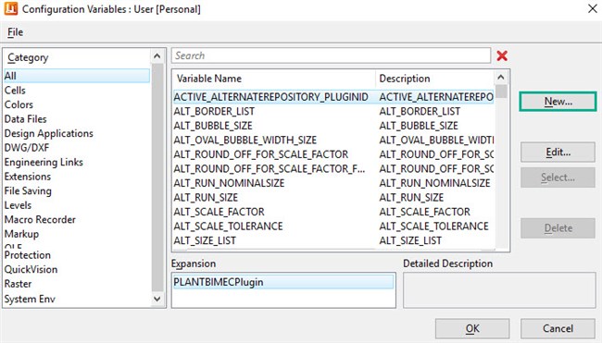
Task: Click category list scroll down arrow
Action: [x=157, y=299]
